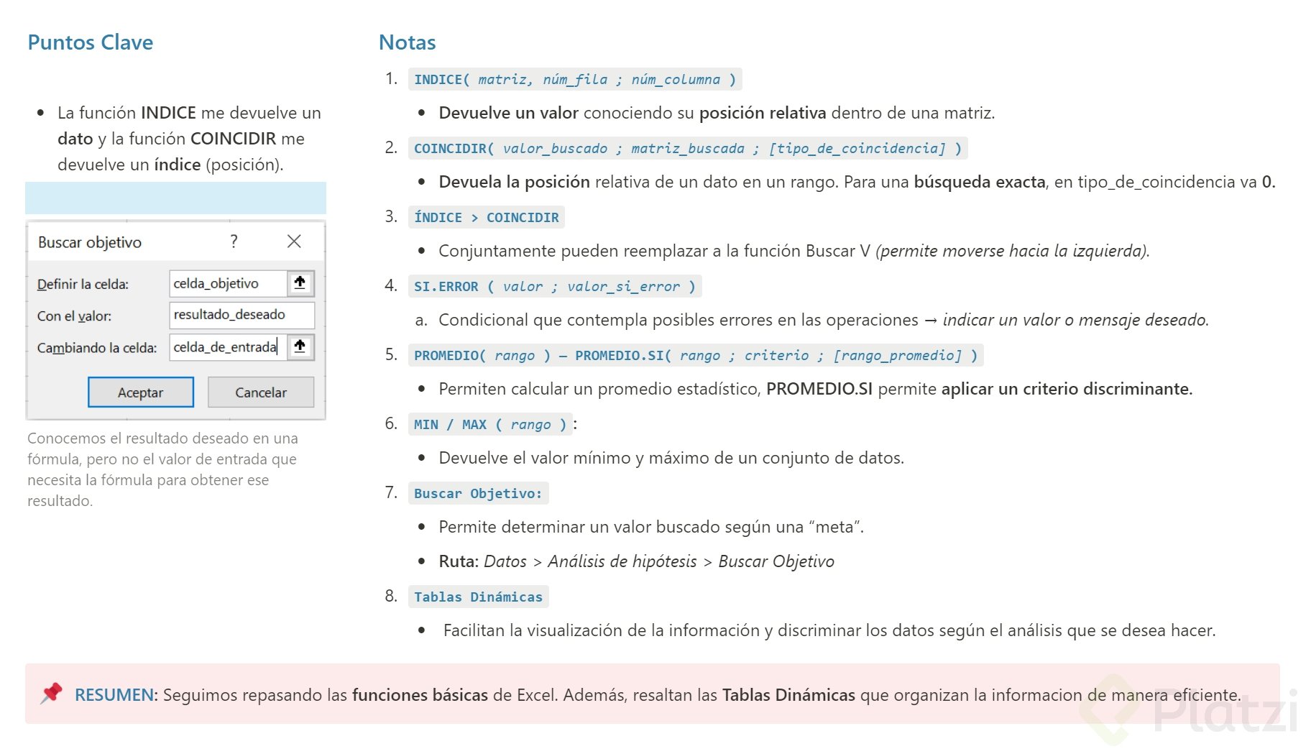The height and width of the screenshot is (754, 1311).
Task: Click the "COINCIDIR" formula code chip
Action: coord(450,148)
